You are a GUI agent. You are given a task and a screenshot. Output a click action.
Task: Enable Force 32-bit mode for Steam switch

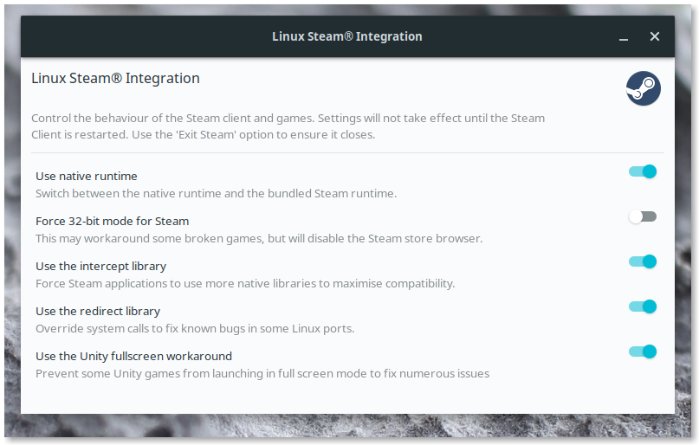tap(643, 216)
